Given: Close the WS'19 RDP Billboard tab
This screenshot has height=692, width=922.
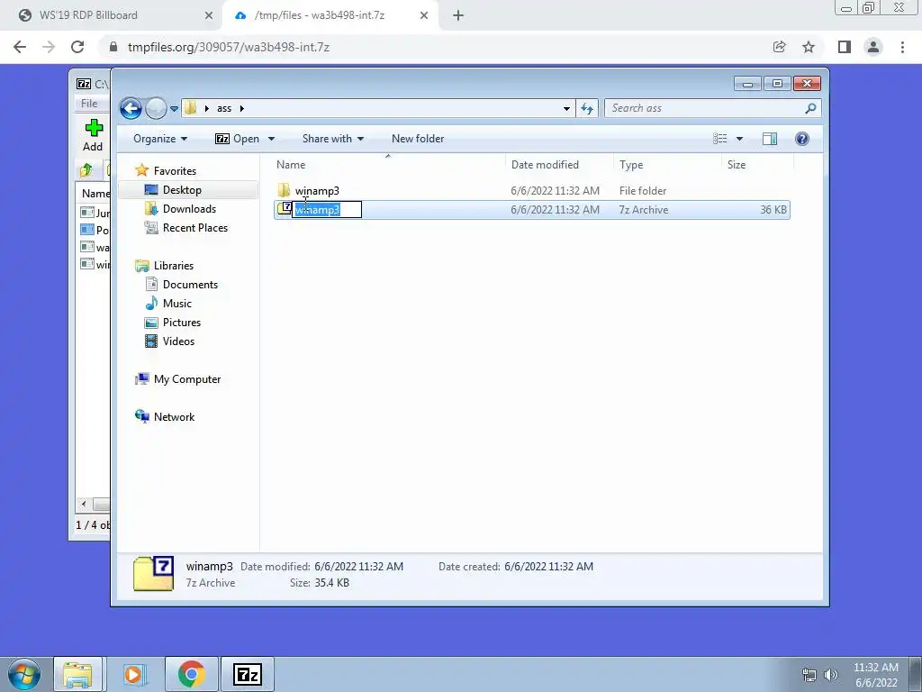Looking at the screenshot, I should coord(209,16).
